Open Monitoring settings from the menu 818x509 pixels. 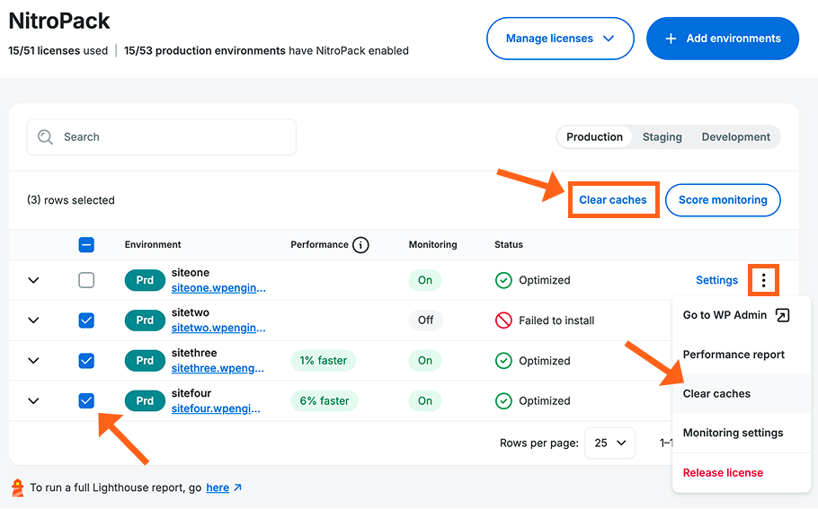(x=742, y=433)
